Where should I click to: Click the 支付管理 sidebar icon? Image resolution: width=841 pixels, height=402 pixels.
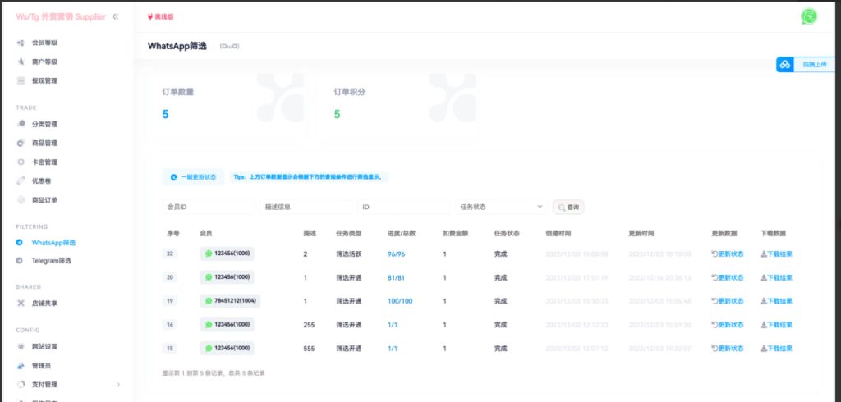[x=21, y=384]
